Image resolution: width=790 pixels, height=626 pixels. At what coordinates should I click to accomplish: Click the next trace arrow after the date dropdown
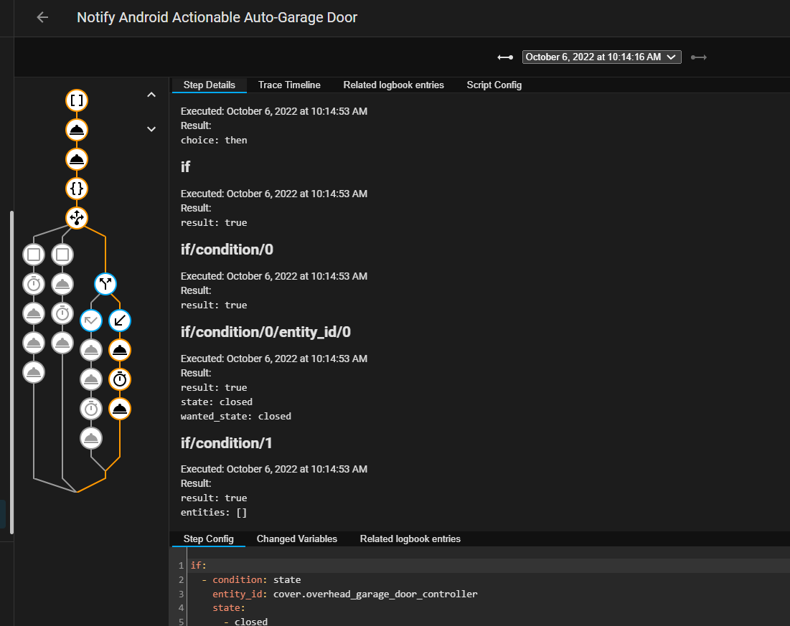[699, 57]
